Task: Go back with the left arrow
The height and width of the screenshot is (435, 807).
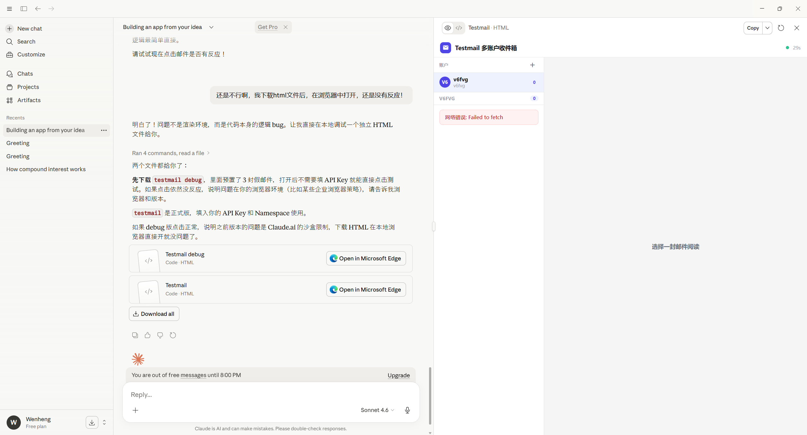Action: (x=38, y=9)
